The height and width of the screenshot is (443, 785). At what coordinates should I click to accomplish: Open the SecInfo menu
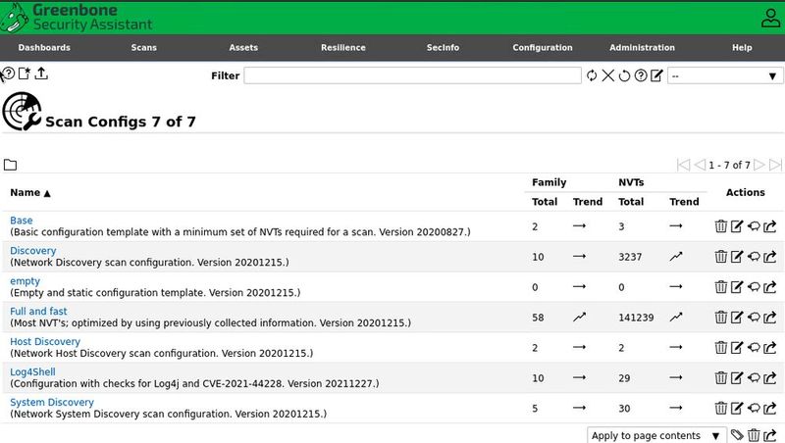(443, 47)
